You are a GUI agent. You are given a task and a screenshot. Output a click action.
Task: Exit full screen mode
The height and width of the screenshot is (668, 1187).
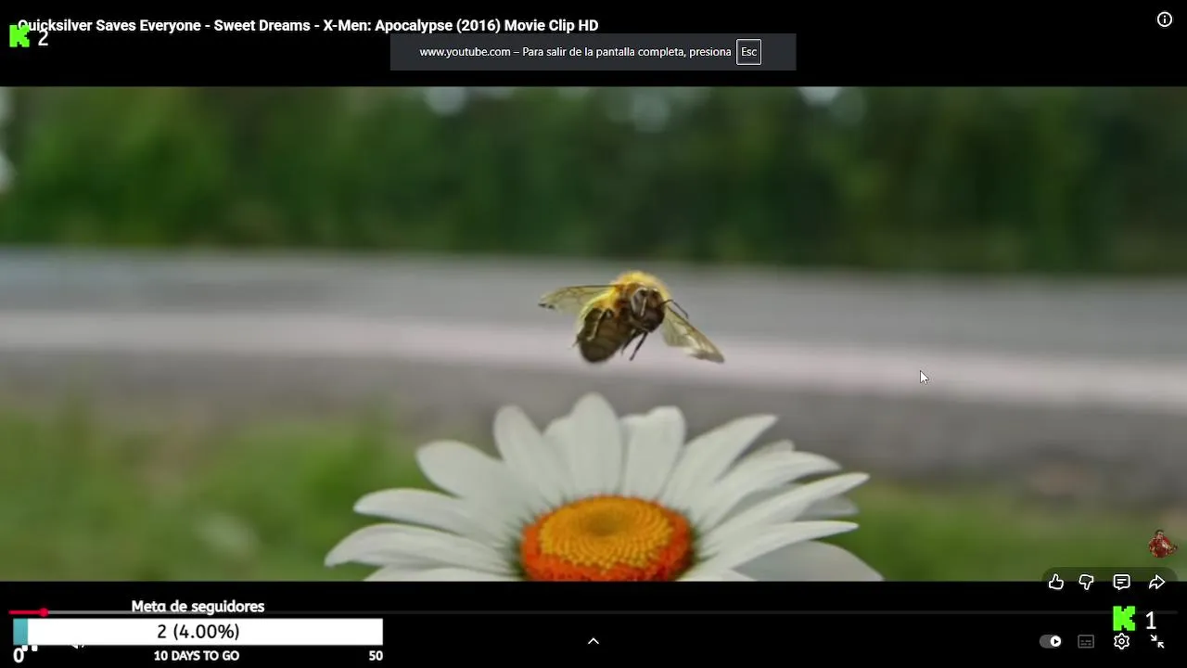pyautogui.click(x=1156, y=641)
